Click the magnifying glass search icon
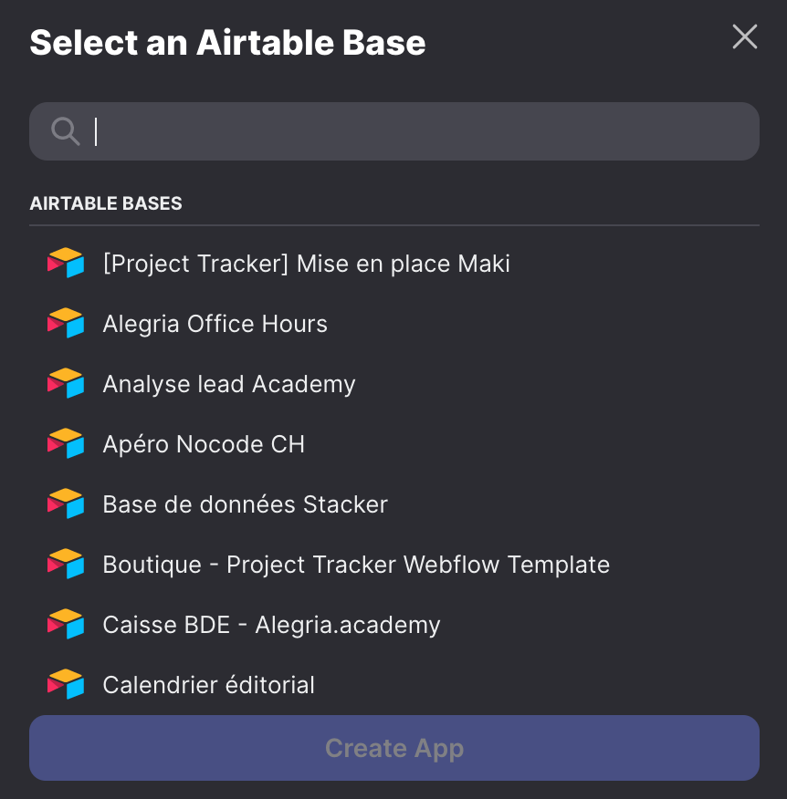The image size is (787, 799). (x=66, y=131)
